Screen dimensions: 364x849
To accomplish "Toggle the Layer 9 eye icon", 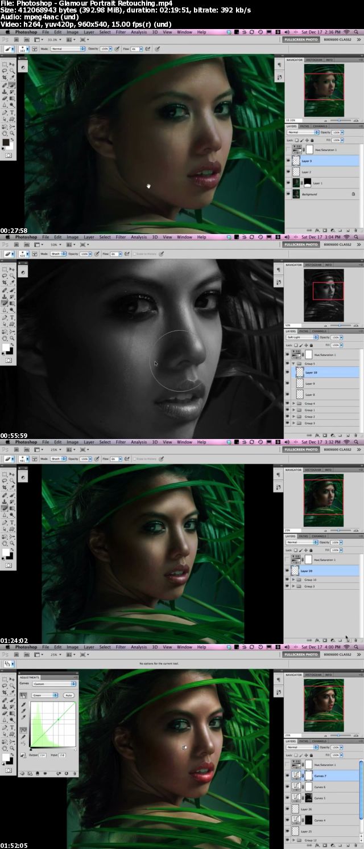I will (288, 383).
